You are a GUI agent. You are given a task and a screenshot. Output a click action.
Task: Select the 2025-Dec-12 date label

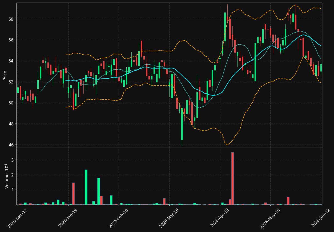17,218
